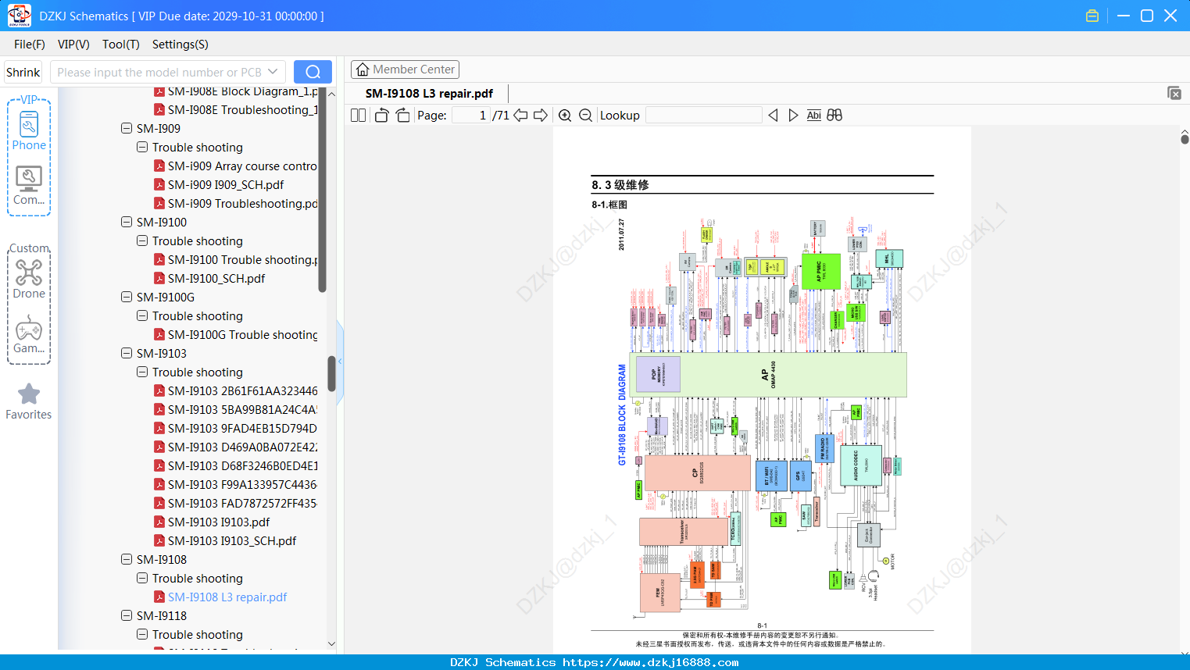Click the DZKJ app logo
Screen dimensions: 1190x670
click(x=19, y=16)
